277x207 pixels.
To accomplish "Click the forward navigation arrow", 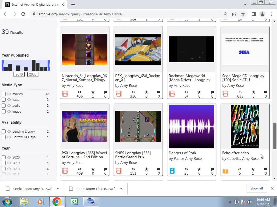I will 15,14.
